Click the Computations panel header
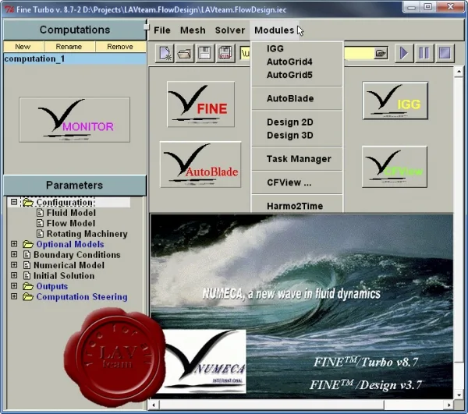This screenshot has width=468, height=414. pos(75,30)
